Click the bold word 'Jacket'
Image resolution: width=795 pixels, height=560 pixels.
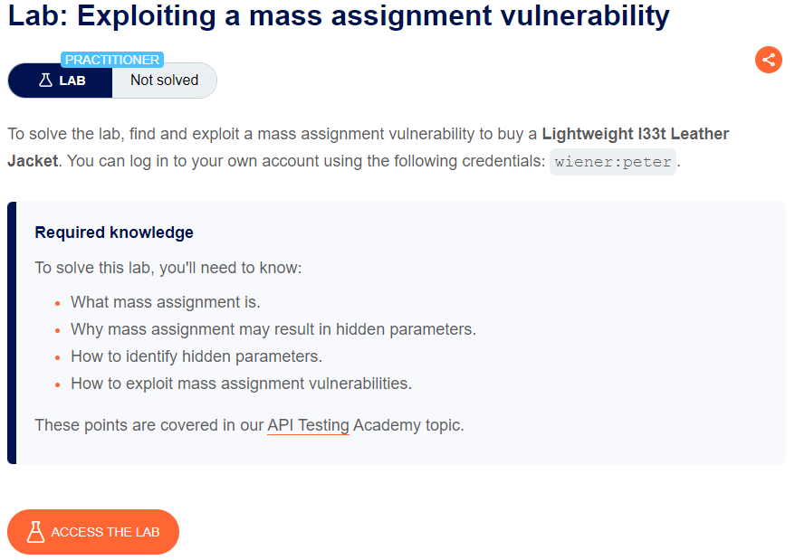pyautogui.click(x=33, y=161)
